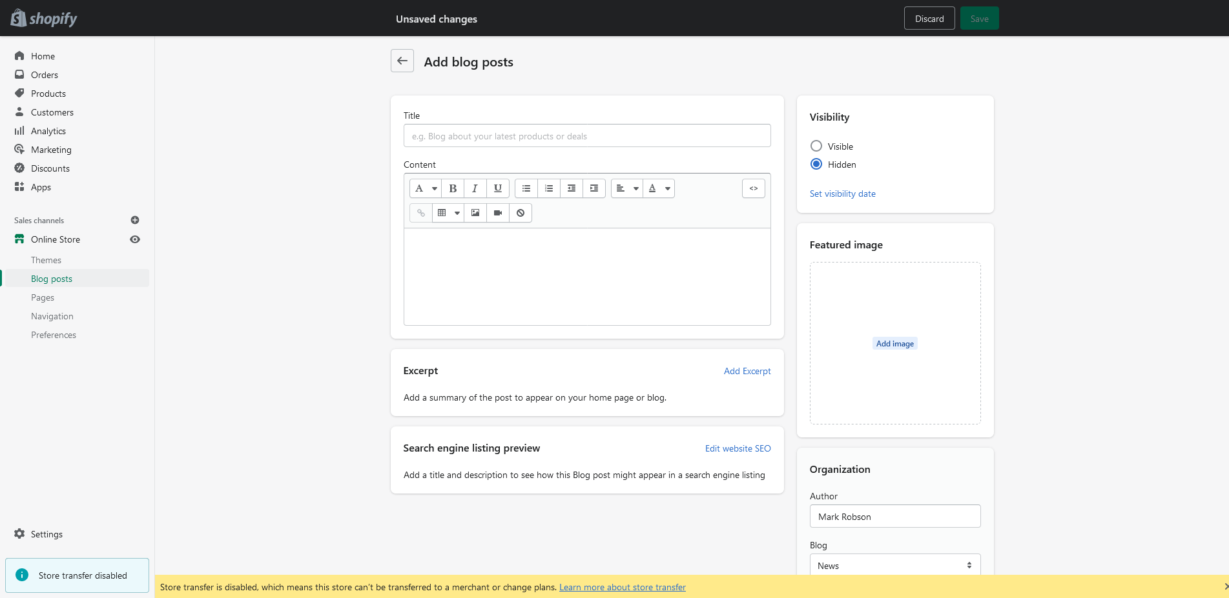Click the Add Excerpt link
1229x598 pixels.
pos(747,371)
